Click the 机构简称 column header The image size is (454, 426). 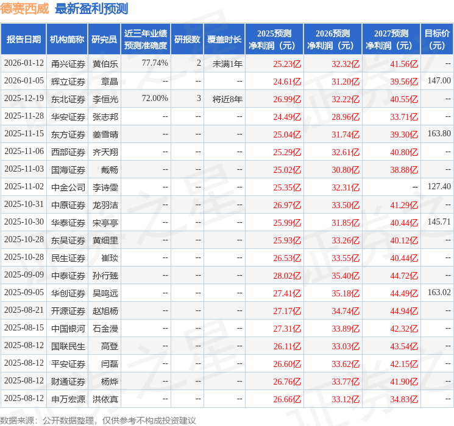pyautogui.click(x=67, y=40)
